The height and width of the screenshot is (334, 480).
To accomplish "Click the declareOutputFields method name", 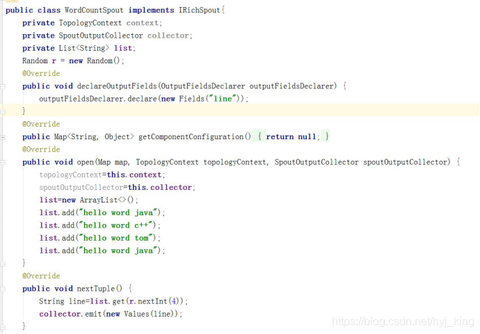I will click(117, 86).
